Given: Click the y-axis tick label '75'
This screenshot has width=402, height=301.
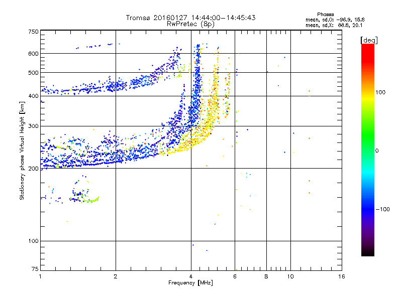Looking at the screenshot, I should pos(35,269).
